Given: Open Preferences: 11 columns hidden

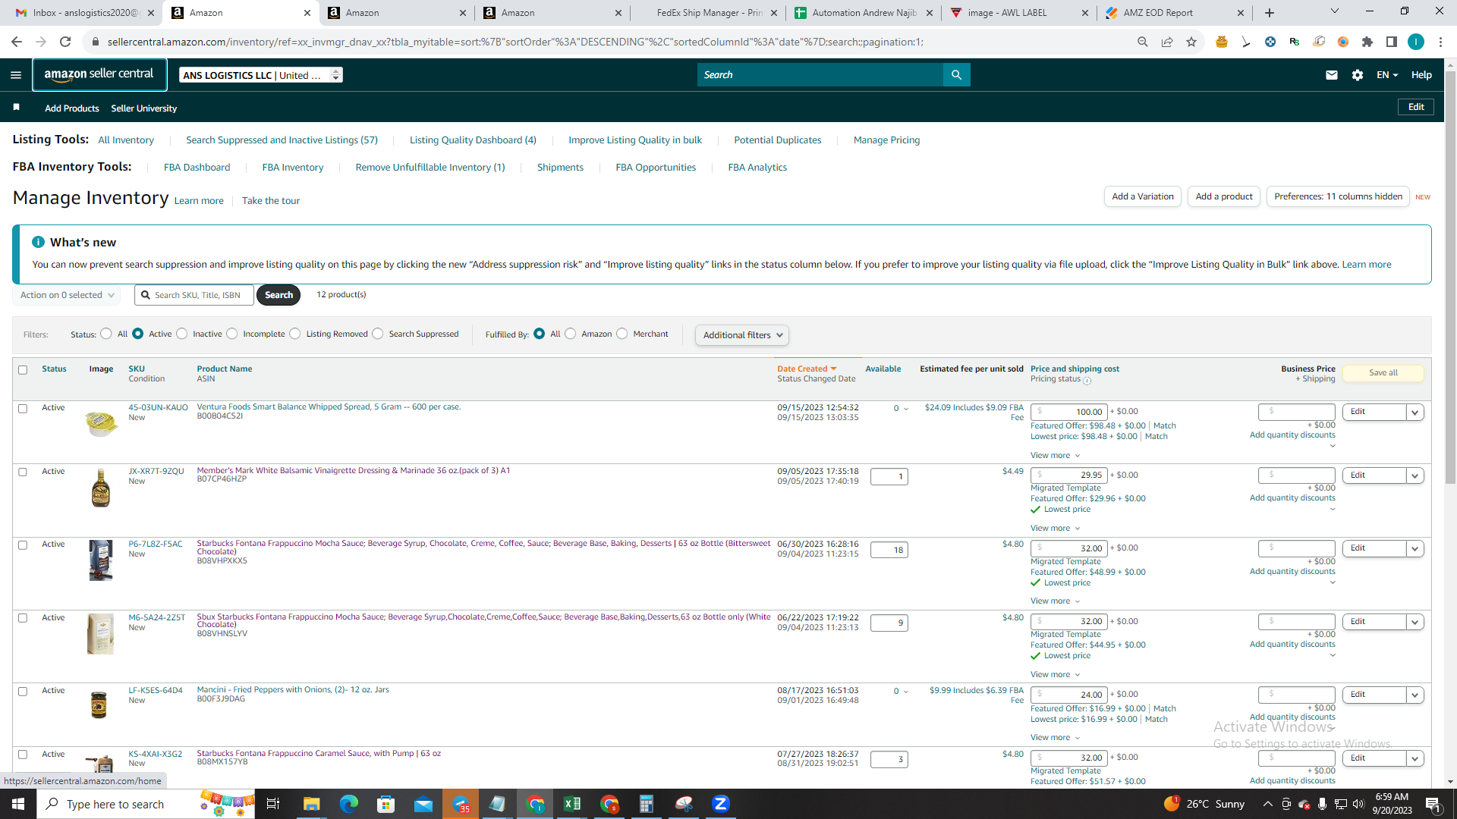Looking at the screenshot, I should (1338, 196).
